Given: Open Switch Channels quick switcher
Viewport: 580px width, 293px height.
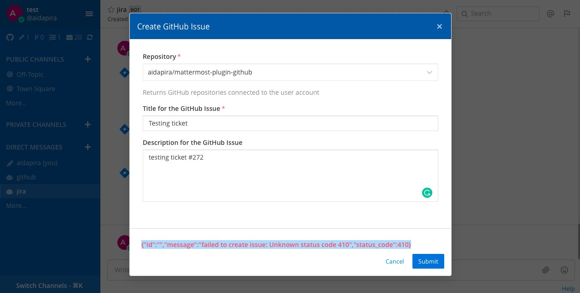Looking at the screenshot, I should 50,285.
